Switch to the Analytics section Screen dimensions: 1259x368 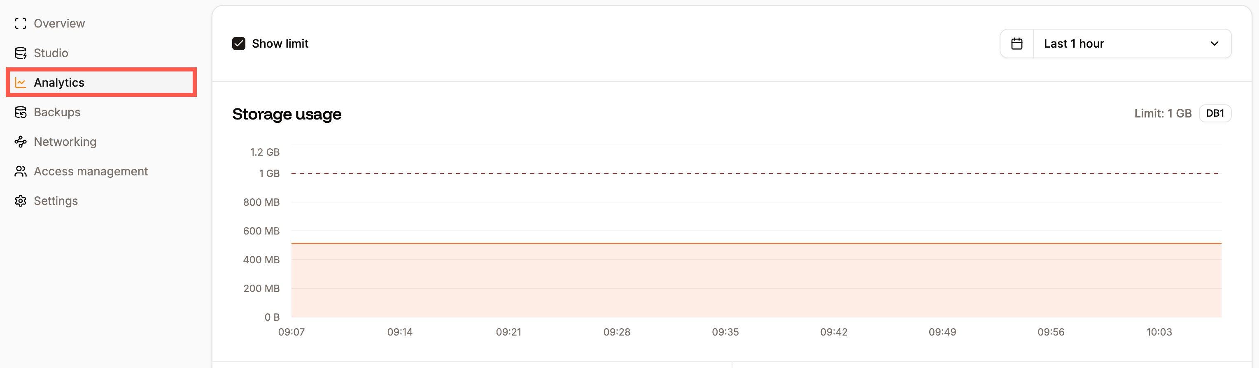pyautogui.click(x=59, y=83)
